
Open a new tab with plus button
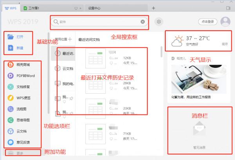tap(154, 8)
